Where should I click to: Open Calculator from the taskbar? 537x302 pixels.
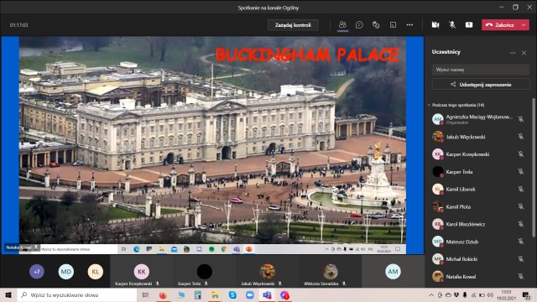click(198, 294)
